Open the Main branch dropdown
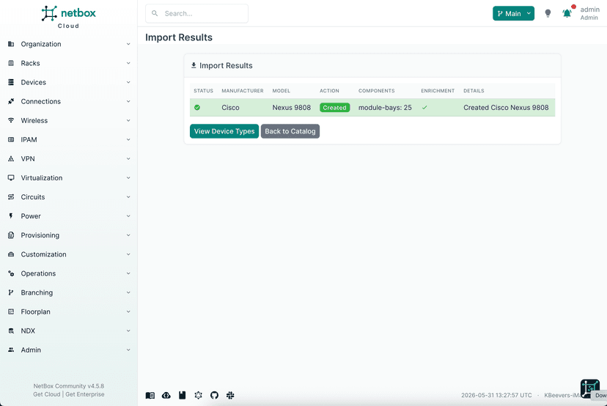This screenshot has height=406, width=607. coord(513,13)
